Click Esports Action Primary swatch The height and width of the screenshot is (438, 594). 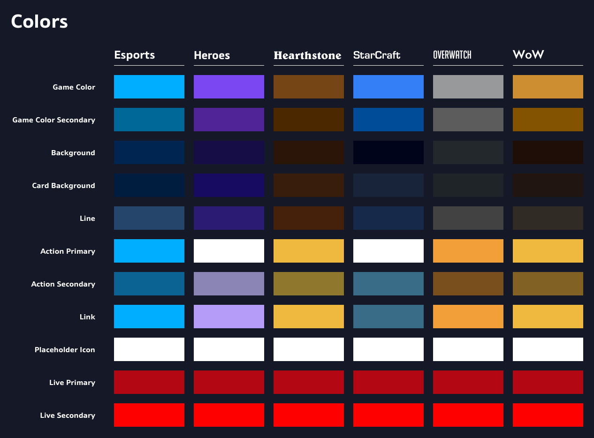pyautogui.click(x=149, y=251)
